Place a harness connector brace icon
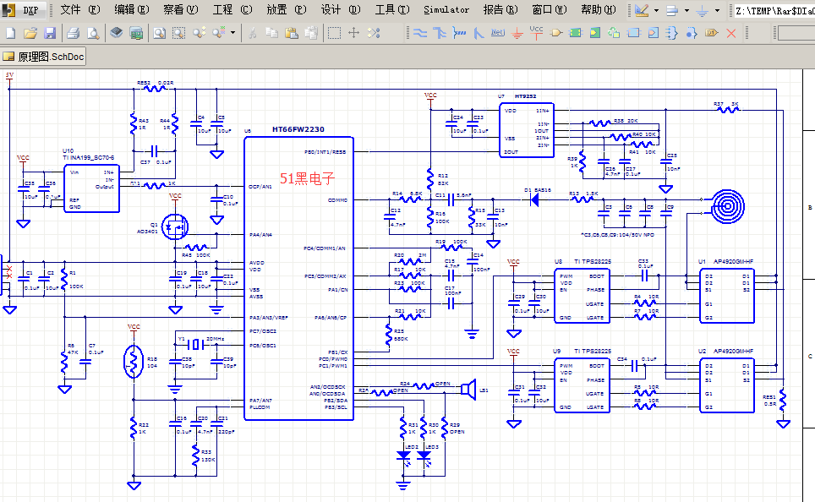The image size is (815, 502). 672,33
